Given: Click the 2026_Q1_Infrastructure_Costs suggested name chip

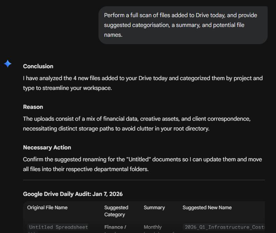Looking at the screenshot, I should (x=224, y=227).
